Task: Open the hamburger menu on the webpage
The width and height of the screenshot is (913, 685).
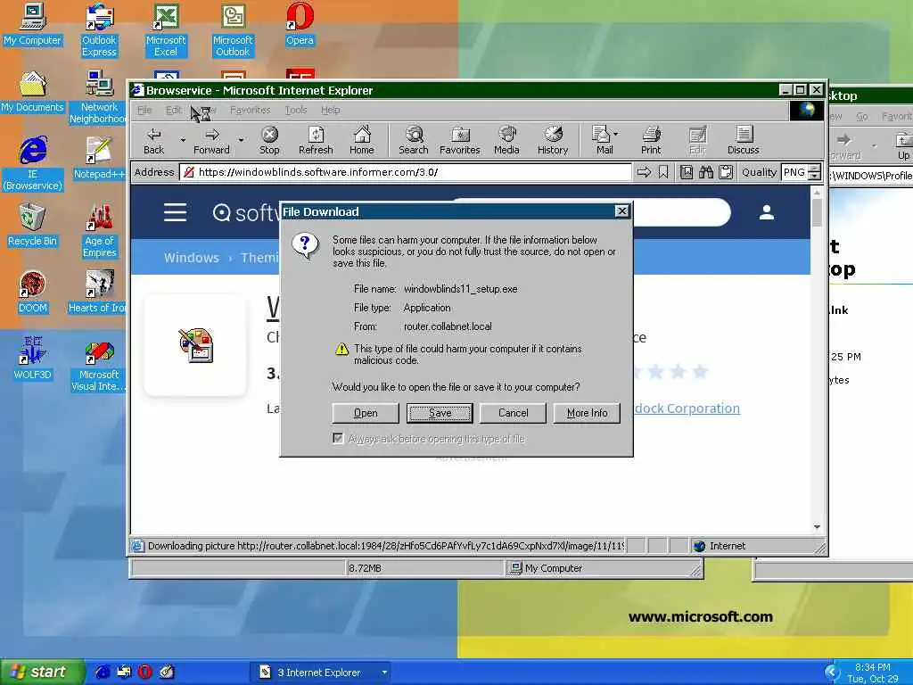Action: (x=175, y=212)
